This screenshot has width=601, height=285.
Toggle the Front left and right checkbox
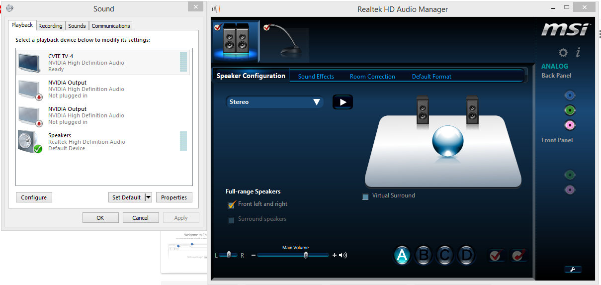click(x=231, y=204)
